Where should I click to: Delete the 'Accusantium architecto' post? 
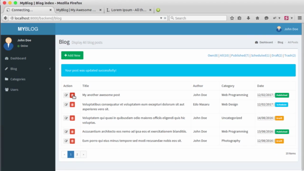[72, 132]
